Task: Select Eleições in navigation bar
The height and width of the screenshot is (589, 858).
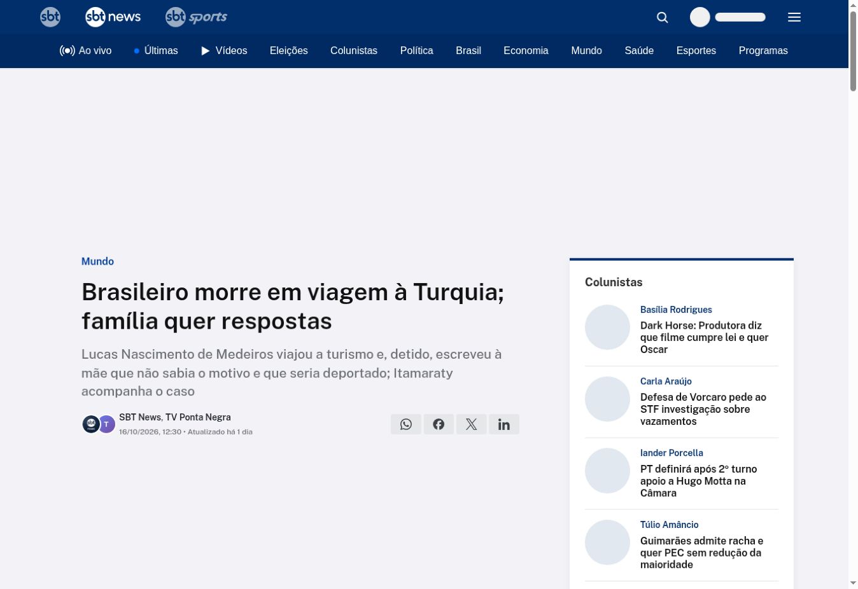Action: tap(289, 51)
